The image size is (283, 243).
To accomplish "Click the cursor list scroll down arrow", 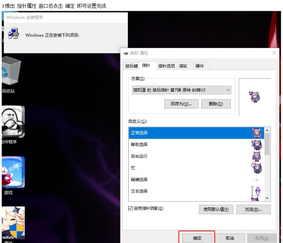I will (267, 198).
